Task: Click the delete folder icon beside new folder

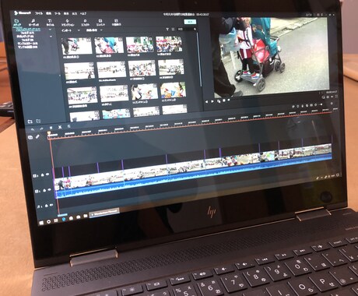Action: point(38,121)
